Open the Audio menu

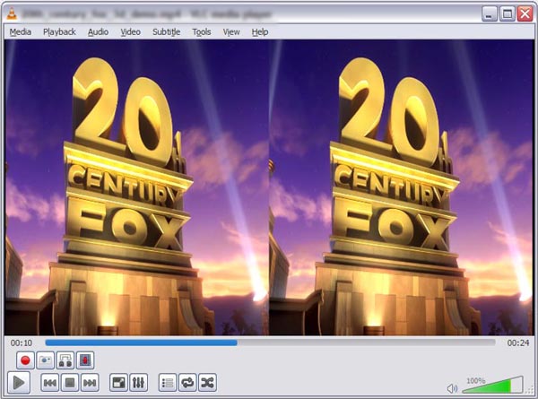click(98, 32)
